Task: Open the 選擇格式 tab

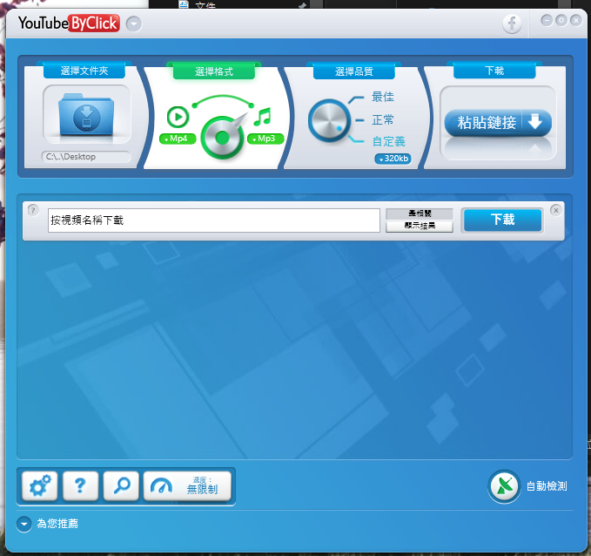Action: tap(214, 71)
